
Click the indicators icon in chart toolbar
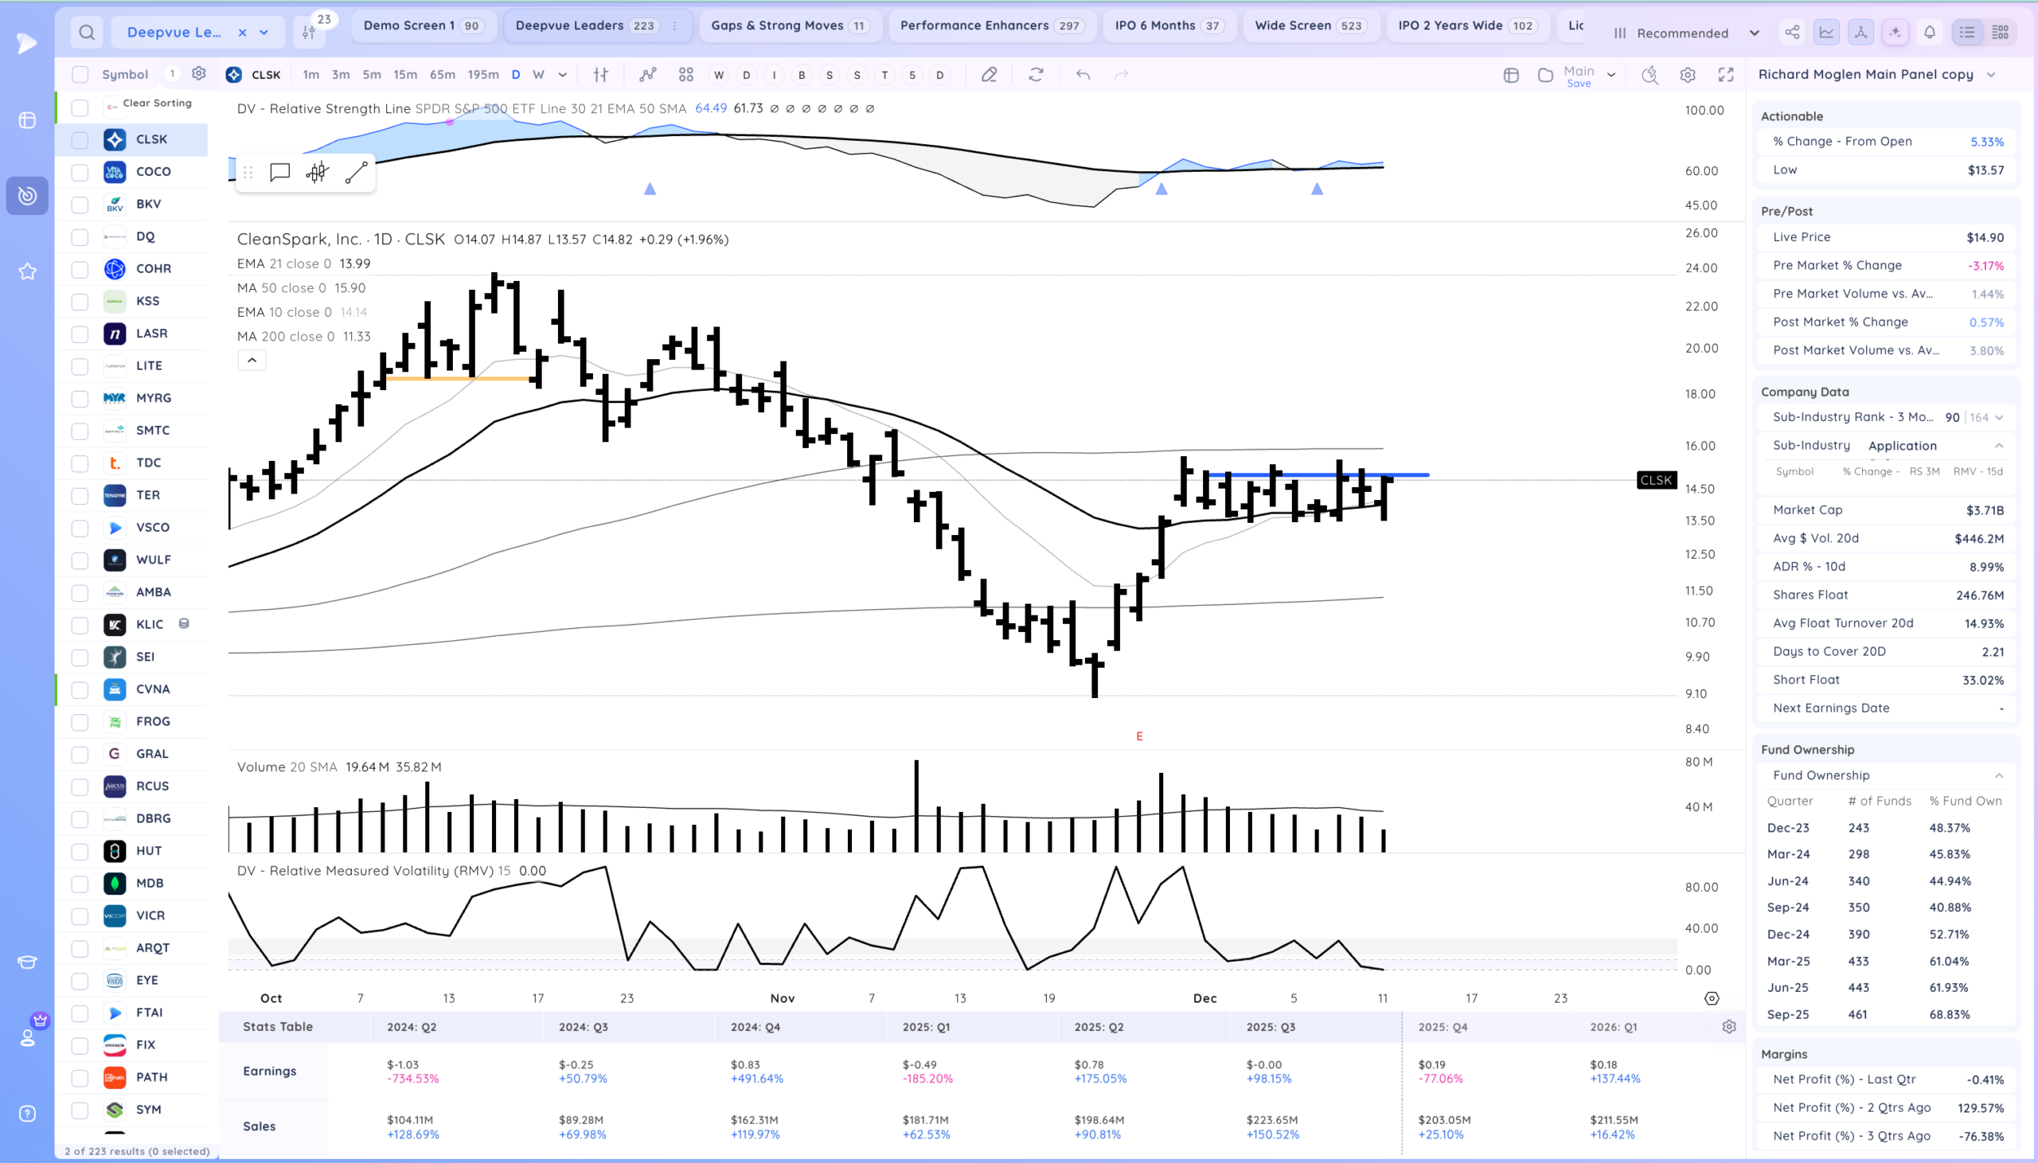(648, 74)
